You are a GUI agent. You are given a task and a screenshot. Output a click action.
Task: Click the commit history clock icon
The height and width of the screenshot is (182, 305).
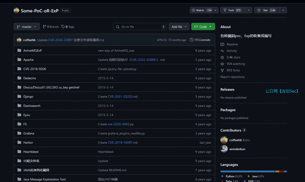click(191, 40)
